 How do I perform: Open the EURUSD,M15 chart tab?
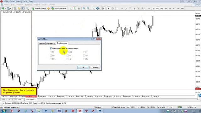point(30,100)
